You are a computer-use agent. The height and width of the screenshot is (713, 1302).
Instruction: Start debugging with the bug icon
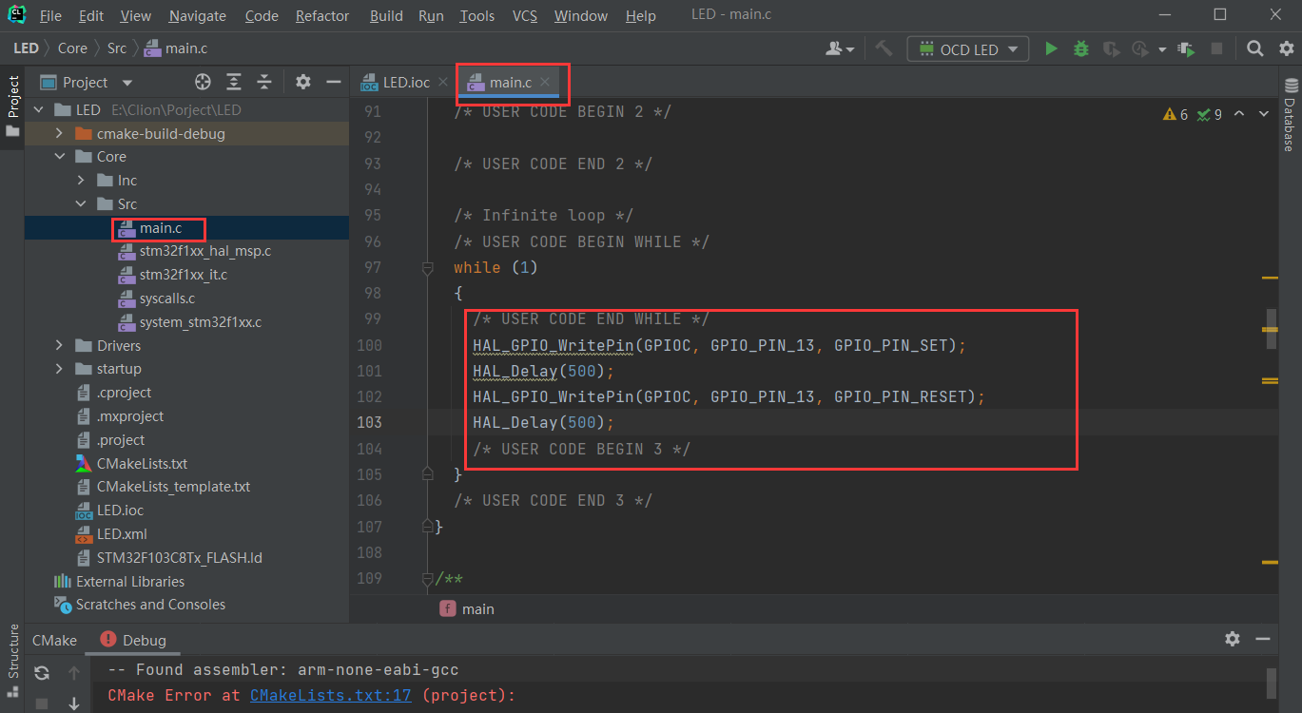(x=1080, y=48)
